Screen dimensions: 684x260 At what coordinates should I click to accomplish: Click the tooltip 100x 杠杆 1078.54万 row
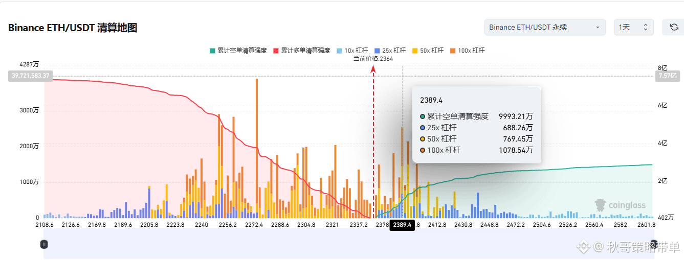pyautogui.click(x=476, y=150)
